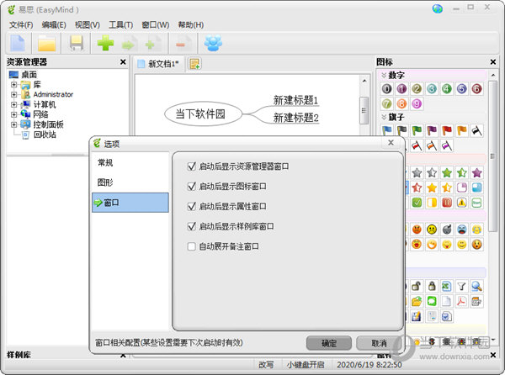The height and width of the screenshot is (375, 505).
Task: Select the 当下软件园 central topic node
Action: [x=203, y=114]
